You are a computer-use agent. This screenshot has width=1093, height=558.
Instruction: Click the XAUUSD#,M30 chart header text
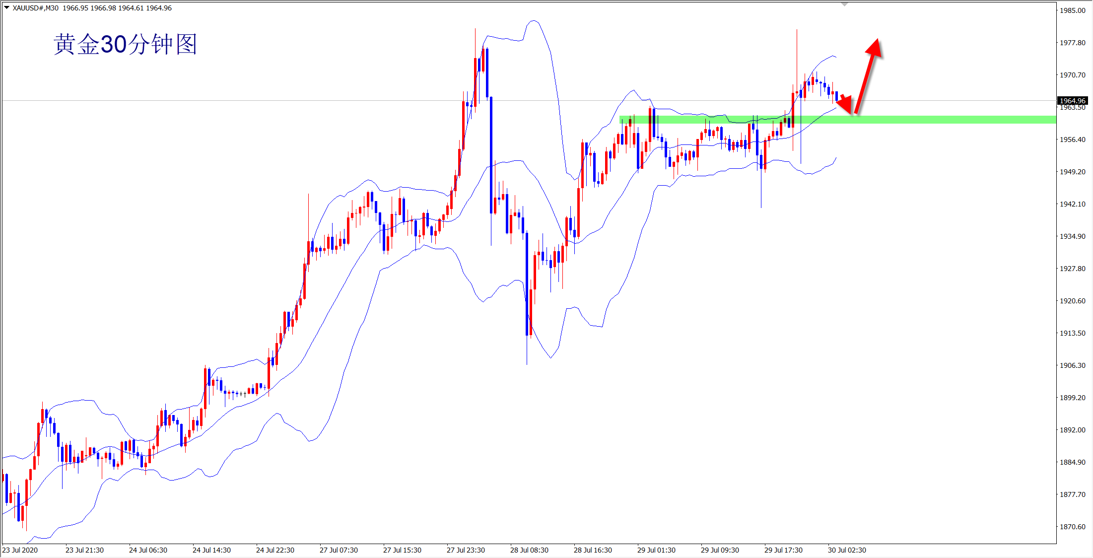(35, 8)
